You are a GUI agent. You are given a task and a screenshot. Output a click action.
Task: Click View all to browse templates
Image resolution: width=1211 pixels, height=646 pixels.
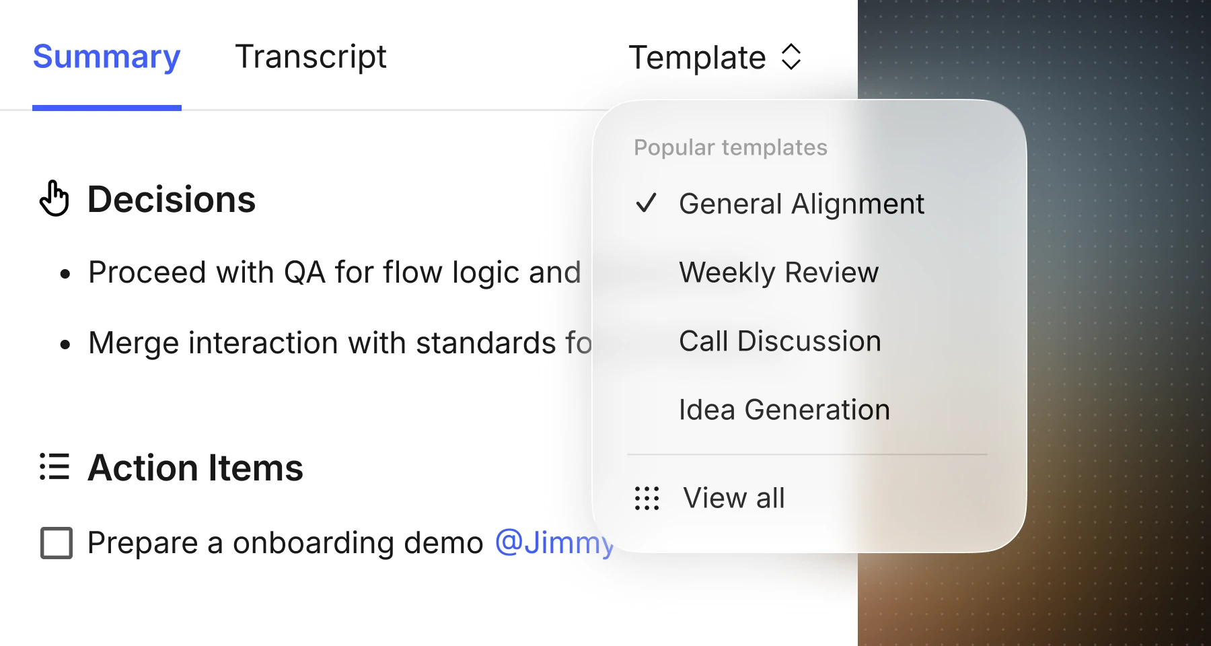(733, 499)
